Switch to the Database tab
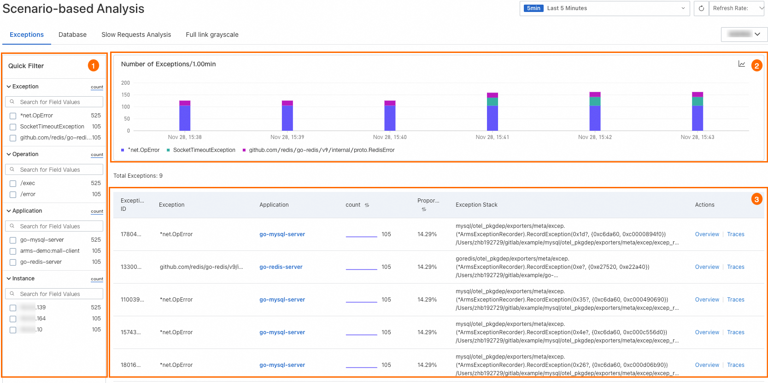 pyautogui.click(x=72, y=35)
